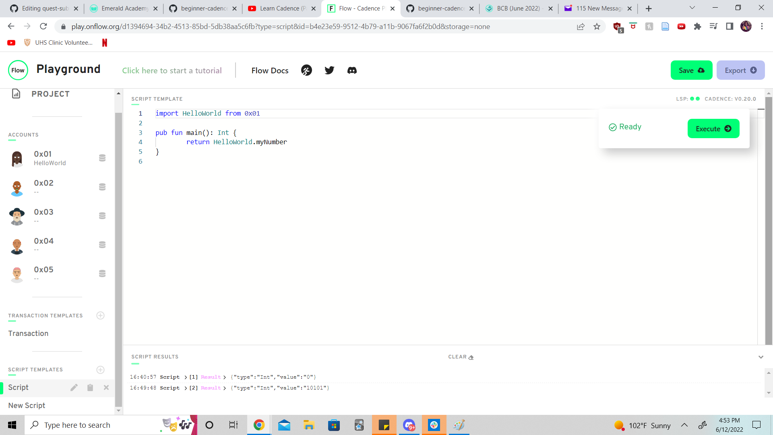This screenshot has height=435, width=773.
Task: Open storage for account 0x01
Action: [102, 158]
